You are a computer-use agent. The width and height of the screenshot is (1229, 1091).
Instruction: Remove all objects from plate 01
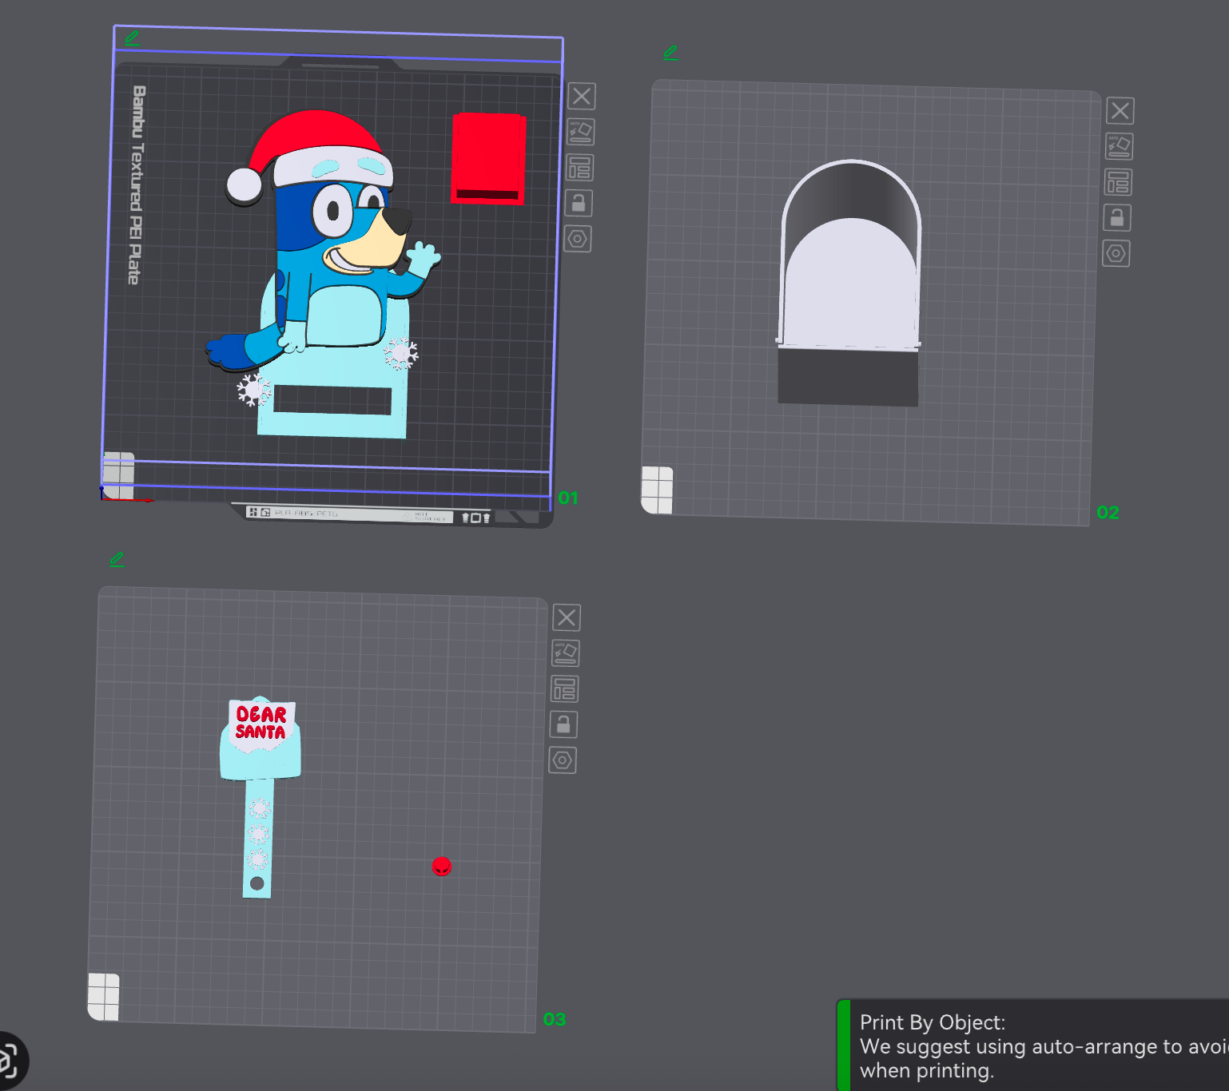[582, 97]
